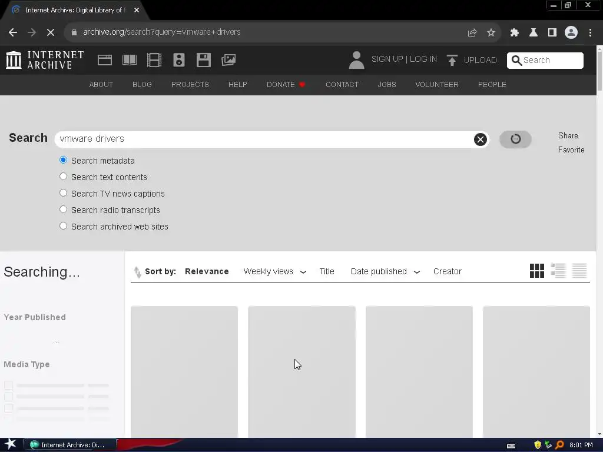Click the search magnifier tray icon
This screenshot has width=603, height=452.
tap(559, 445)
